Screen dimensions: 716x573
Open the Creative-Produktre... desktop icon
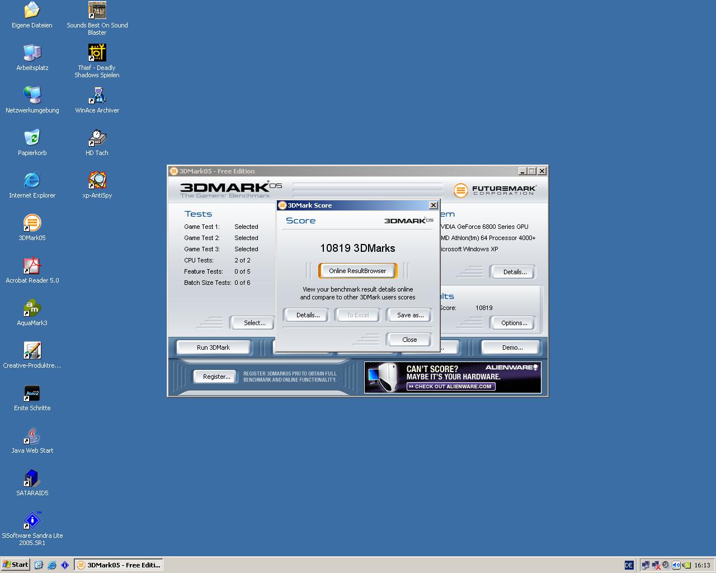[x=32, y=355]
